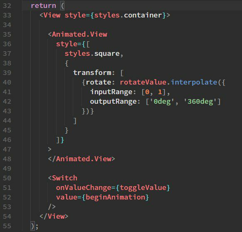Viewport: 242px width, 232px height.
Task: Click the closing '</View>' tag
Action: tap(54, 217)
